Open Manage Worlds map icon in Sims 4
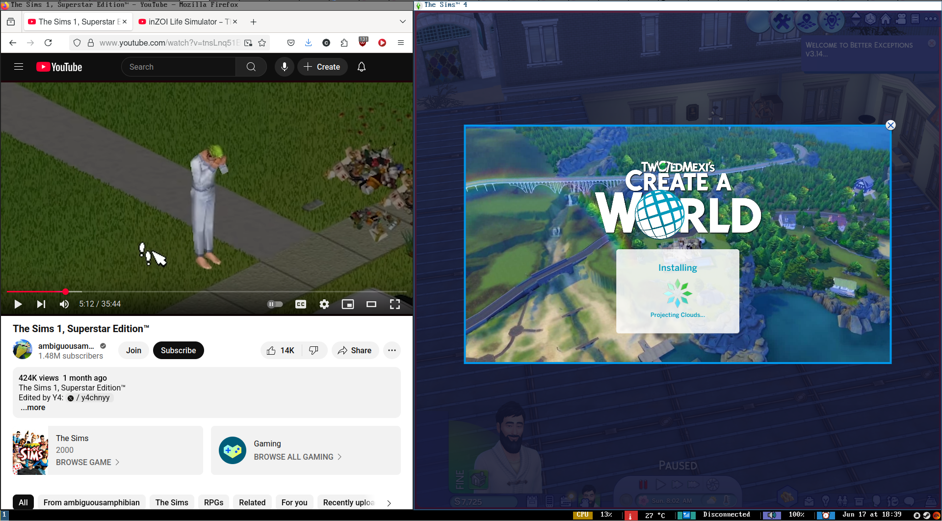Image resolution: width=942 pixels, height=521 pixels. click(x=807, y=22)
